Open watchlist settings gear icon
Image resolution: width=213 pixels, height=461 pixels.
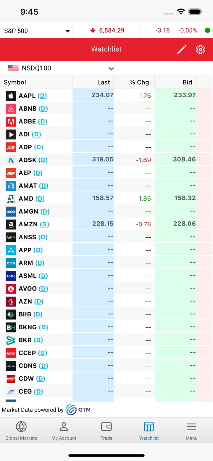[200, 49]
